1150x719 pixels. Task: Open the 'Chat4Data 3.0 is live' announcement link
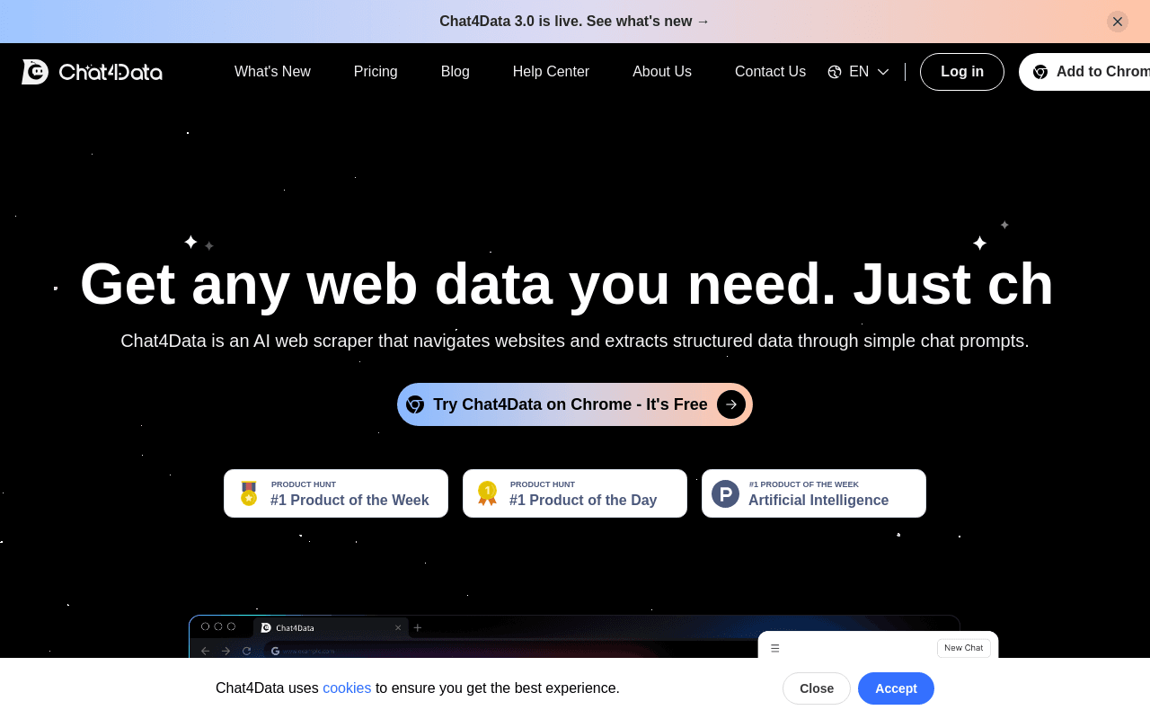[575, 21]
